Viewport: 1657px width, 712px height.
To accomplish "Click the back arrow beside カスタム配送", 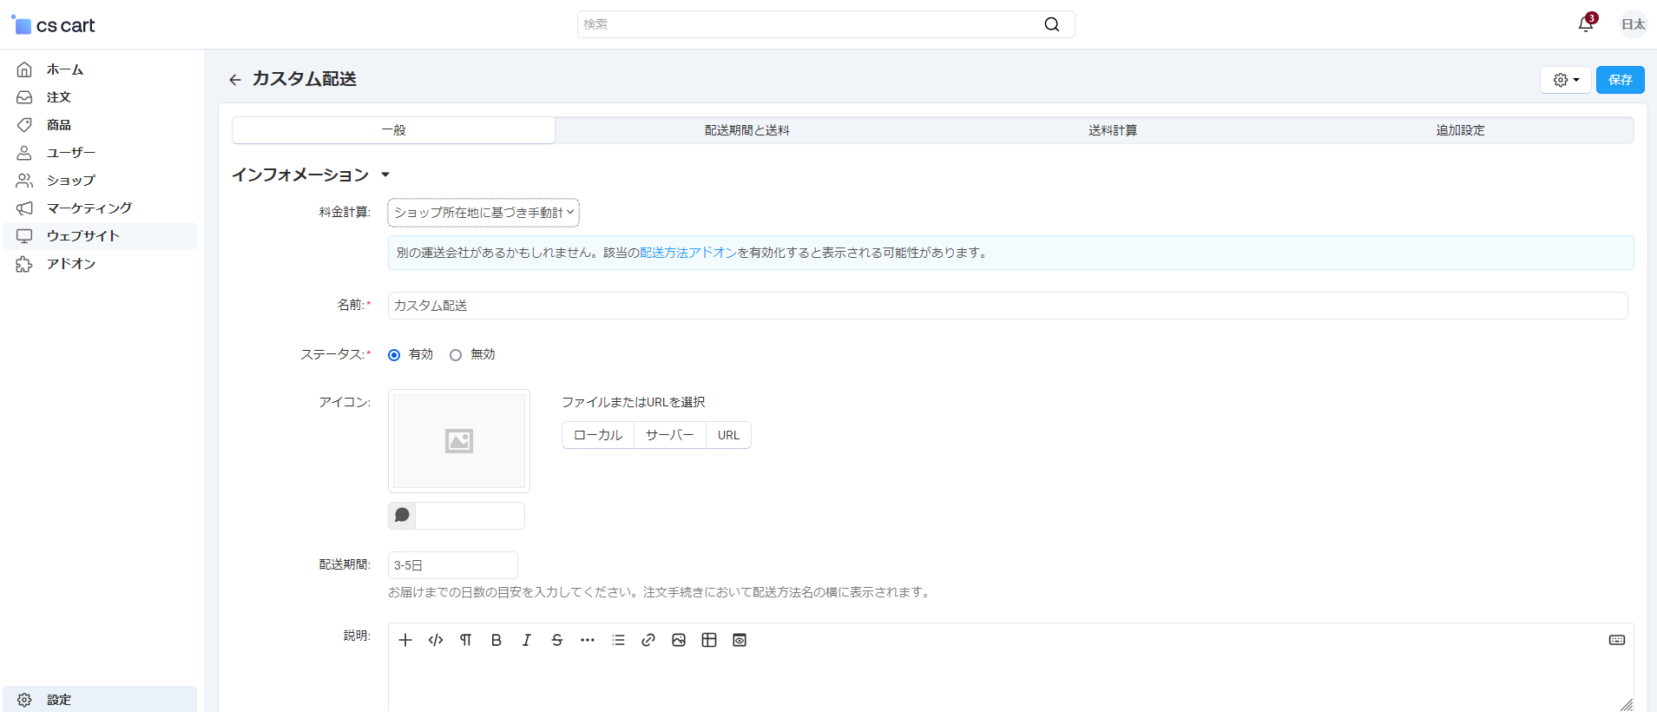I will pyautogui.click(x=235, y=80).
